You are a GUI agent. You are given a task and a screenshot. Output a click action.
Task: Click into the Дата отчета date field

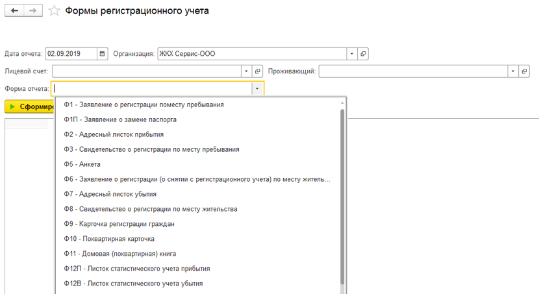70,54
